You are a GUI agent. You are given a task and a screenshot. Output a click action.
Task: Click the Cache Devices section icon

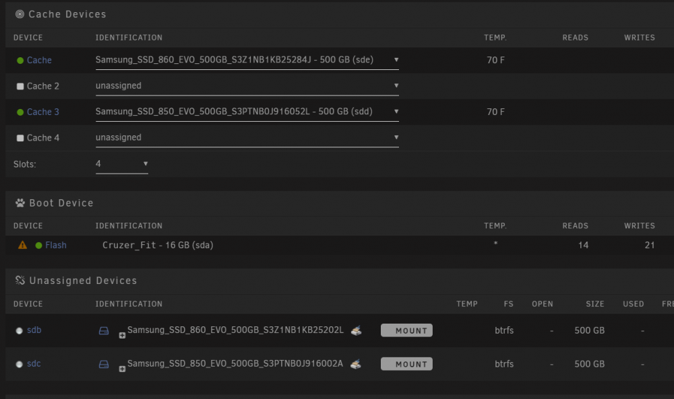pyautogui.click(x=20, y=14)
